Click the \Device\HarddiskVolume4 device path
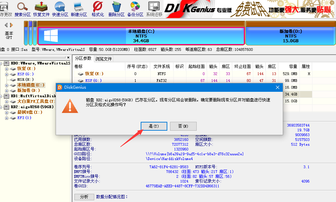This screenshot has height=202, width=336. pos(169,159)
